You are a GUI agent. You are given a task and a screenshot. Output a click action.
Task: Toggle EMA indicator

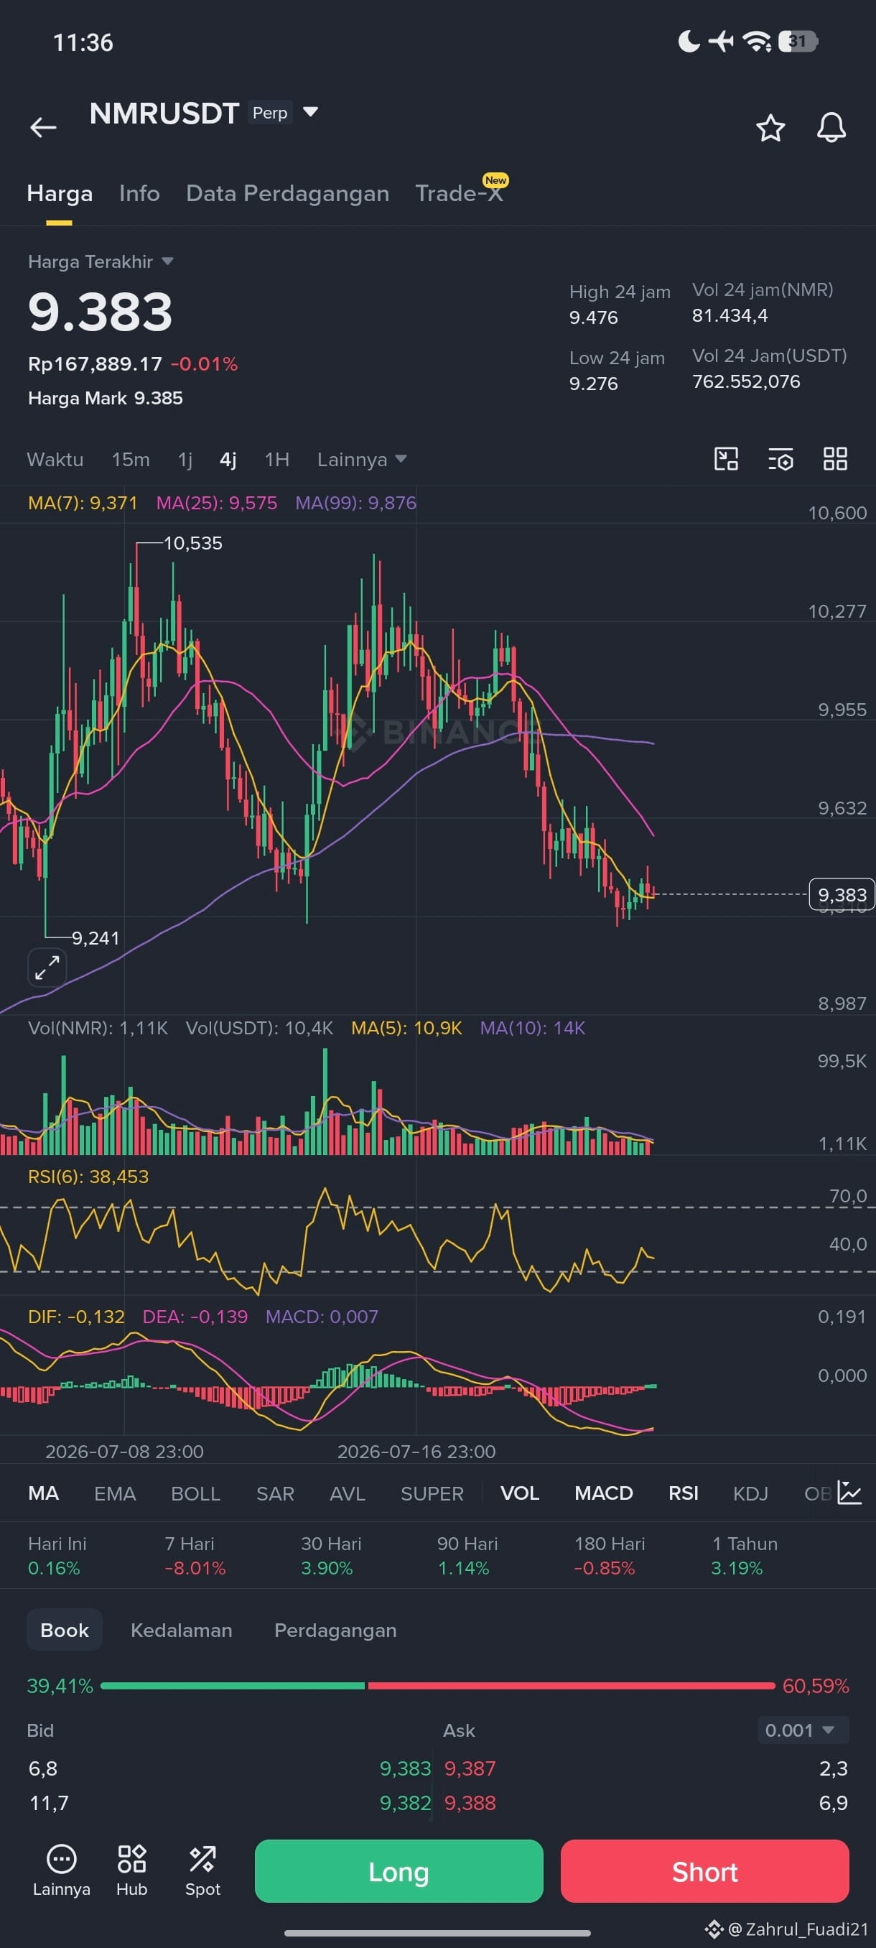click(x=115, y=1493)
